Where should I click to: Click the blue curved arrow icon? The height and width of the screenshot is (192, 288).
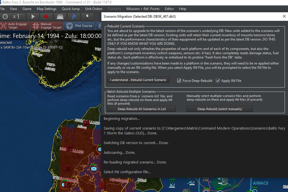(x=74, y=17)
